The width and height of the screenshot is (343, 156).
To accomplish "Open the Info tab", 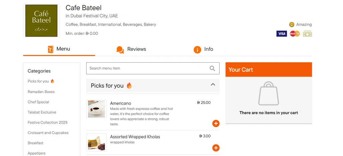I will click(x=203, y=49).
